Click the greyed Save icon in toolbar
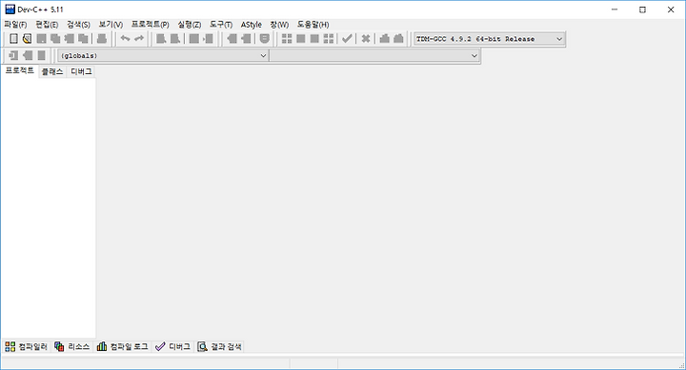Viewport: 686px width, 370px height. pyautogui.click(x=41, y=39)
